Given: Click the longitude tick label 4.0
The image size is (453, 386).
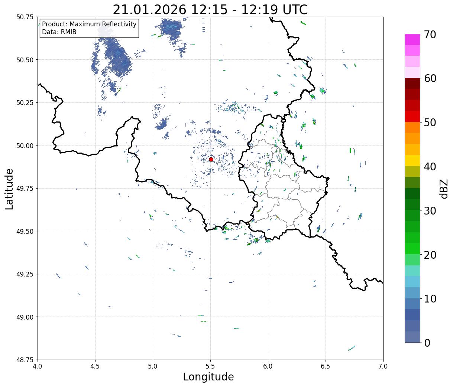Looking at the screenshot, I should (x=38, y=366).
